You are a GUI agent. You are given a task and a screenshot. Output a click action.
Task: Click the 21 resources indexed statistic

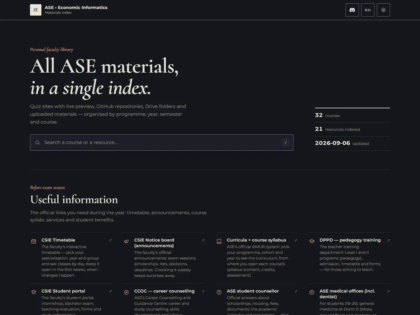(x=337, y=129)
